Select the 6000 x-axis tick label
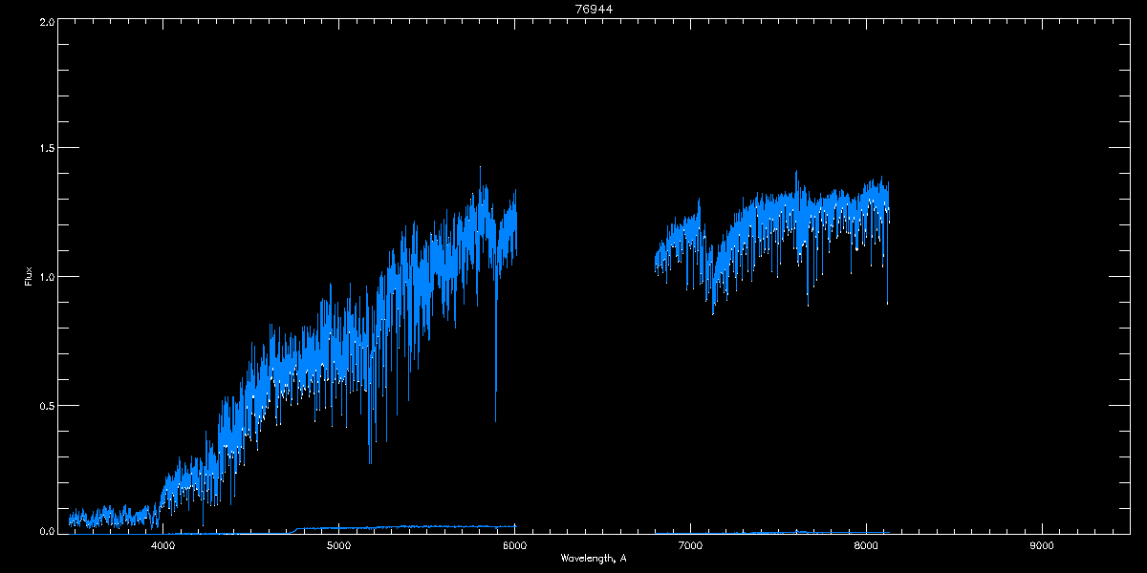 [514, 546]
